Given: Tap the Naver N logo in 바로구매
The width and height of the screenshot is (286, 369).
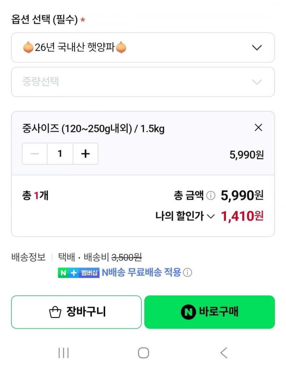Looking at the screenshot, I should 188,312.
